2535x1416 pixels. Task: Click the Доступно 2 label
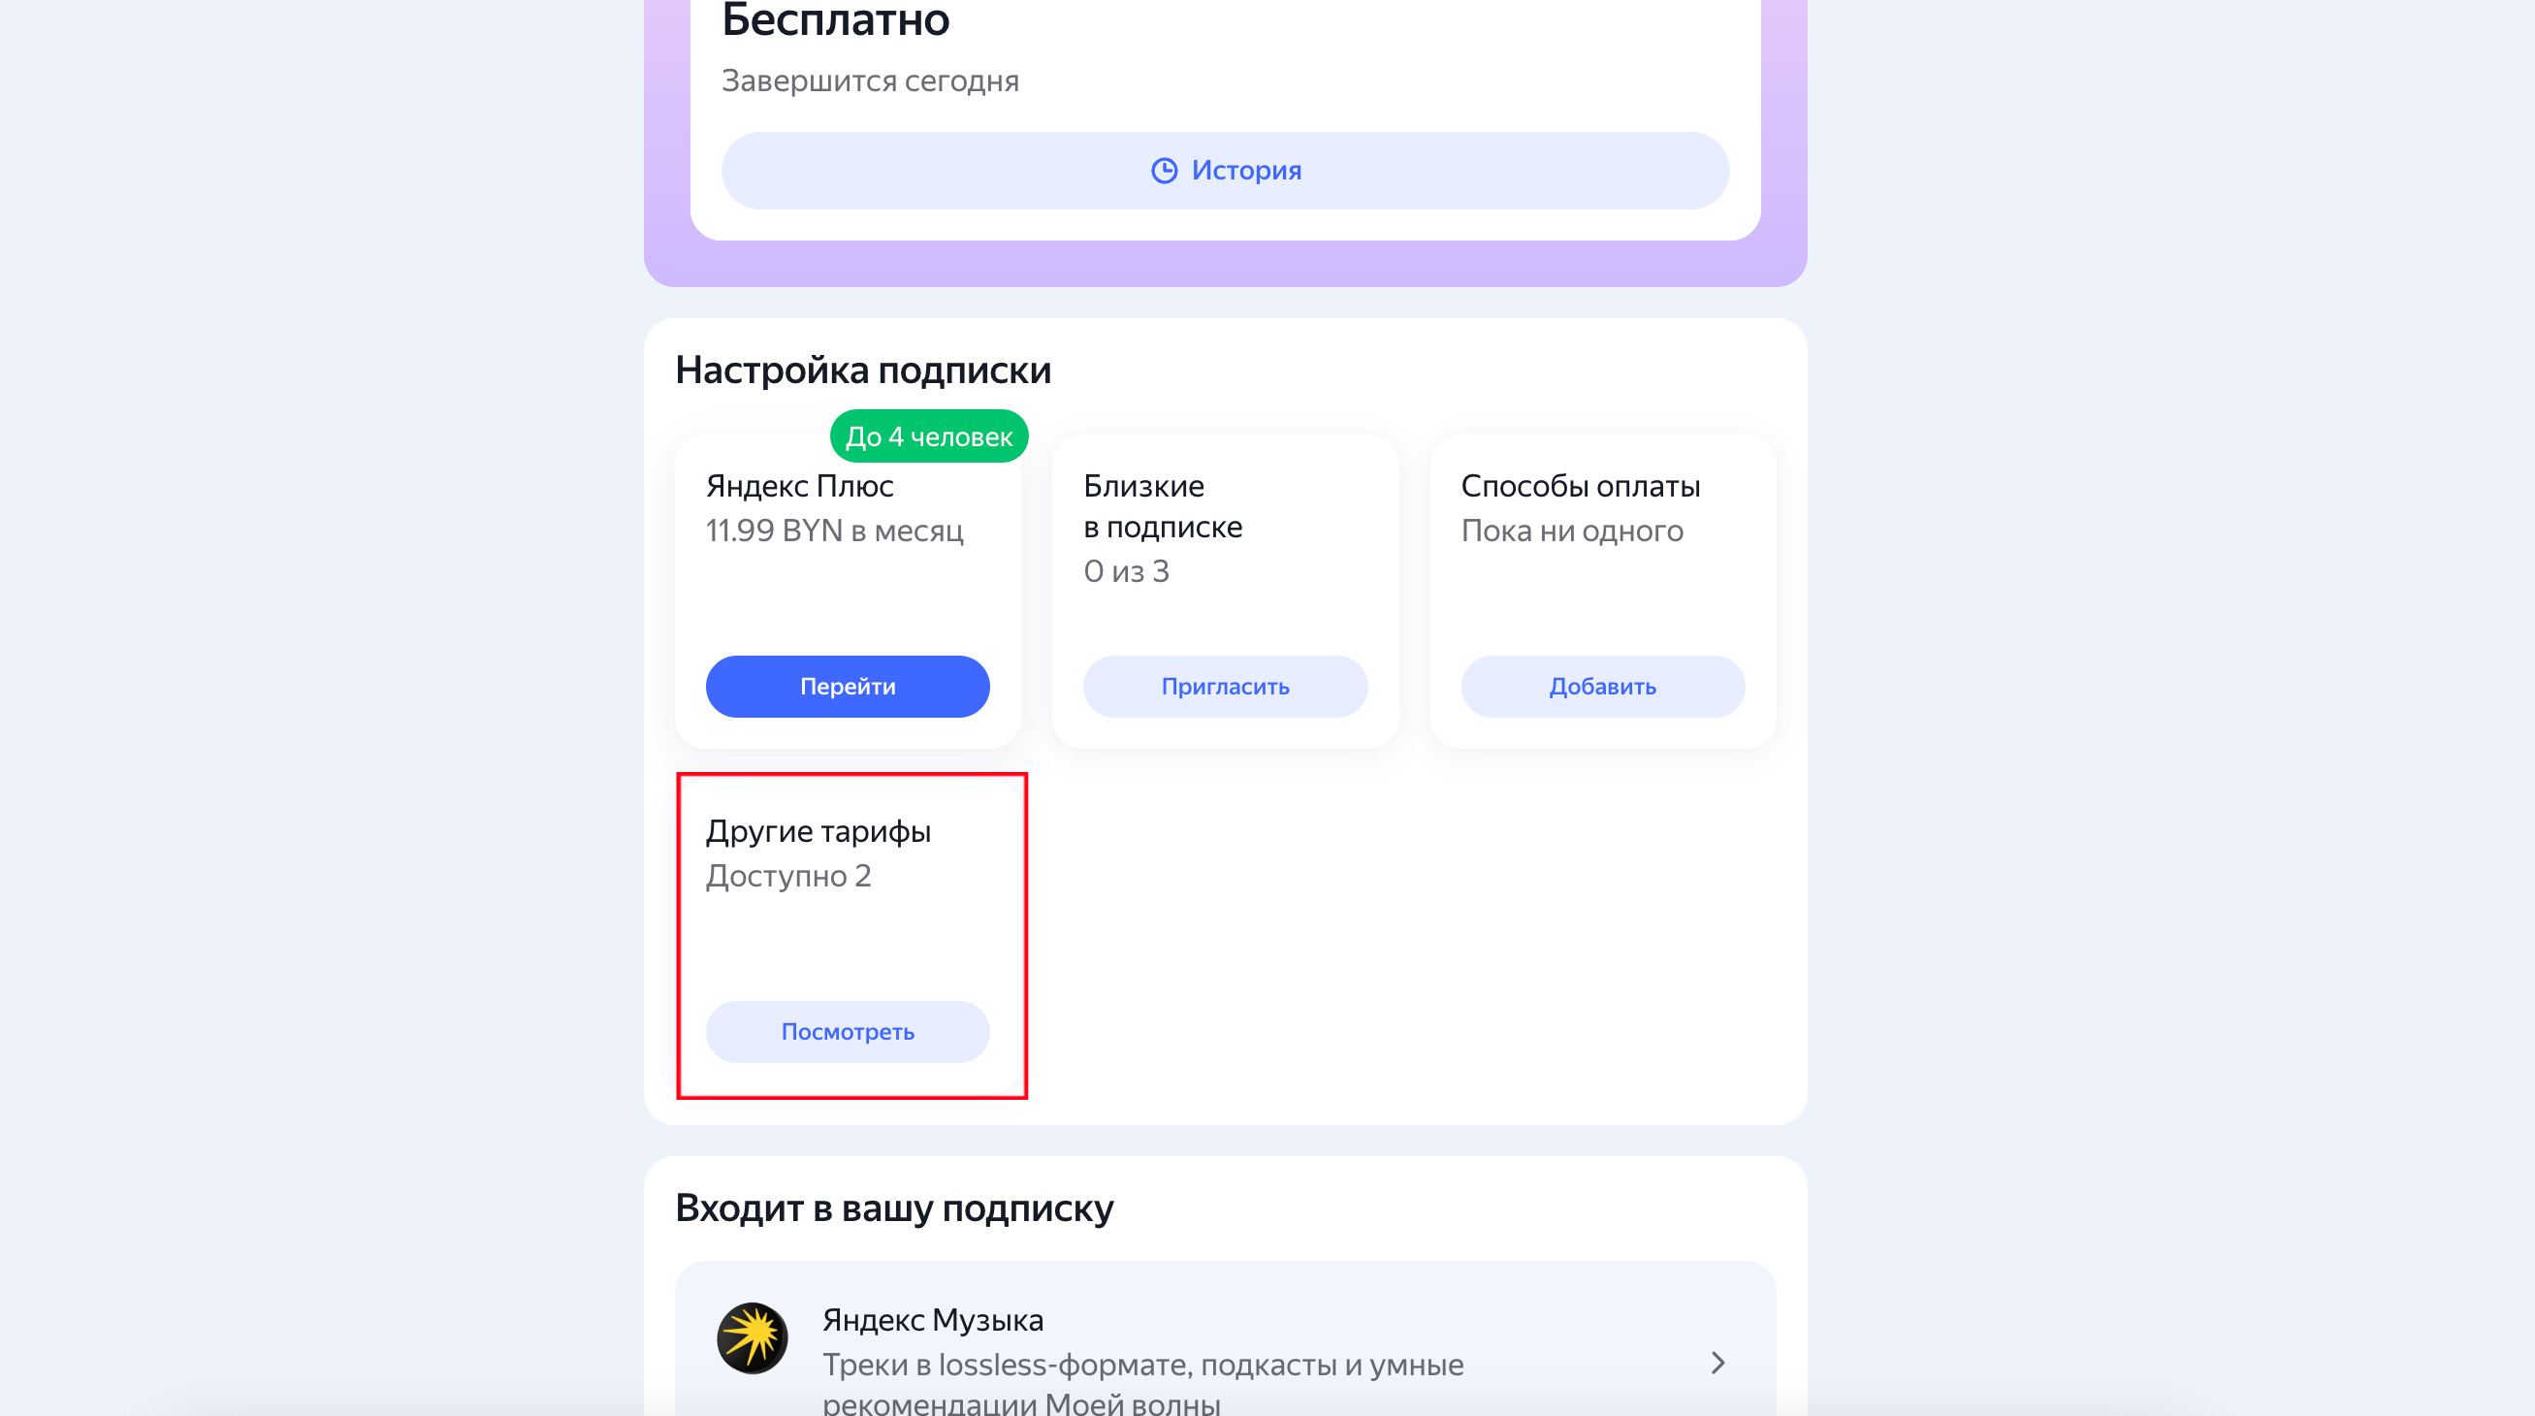coord(788,876)
